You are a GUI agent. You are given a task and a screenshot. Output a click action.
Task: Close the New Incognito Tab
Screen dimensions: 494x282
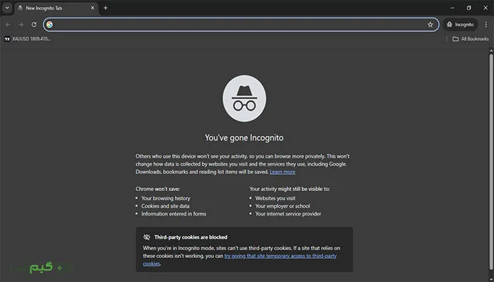point(92,8)
